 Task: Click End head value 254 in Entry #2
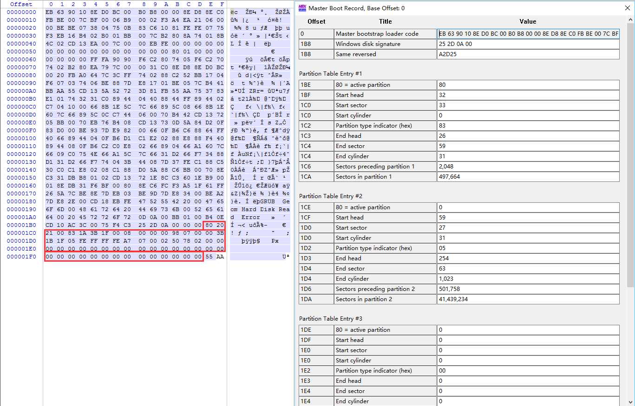coord(528,258)
